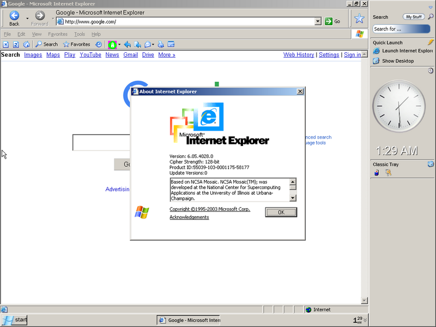This screenshot has height=327, width=436.
Task: Click the sidebar magnifier search icon
Action: [431, 17]
